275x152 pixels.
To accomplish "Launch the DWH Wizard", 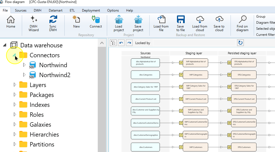I will pyautogui.click(x=33, y=23).
